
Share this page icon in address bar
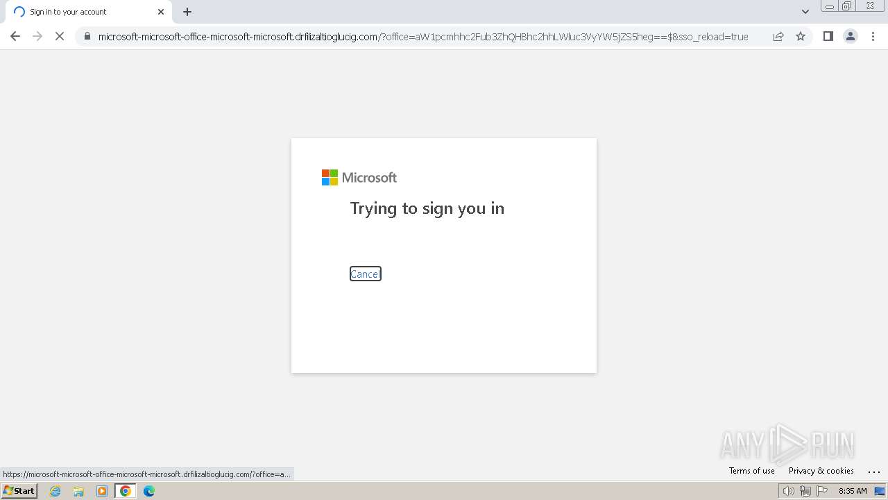778,37
